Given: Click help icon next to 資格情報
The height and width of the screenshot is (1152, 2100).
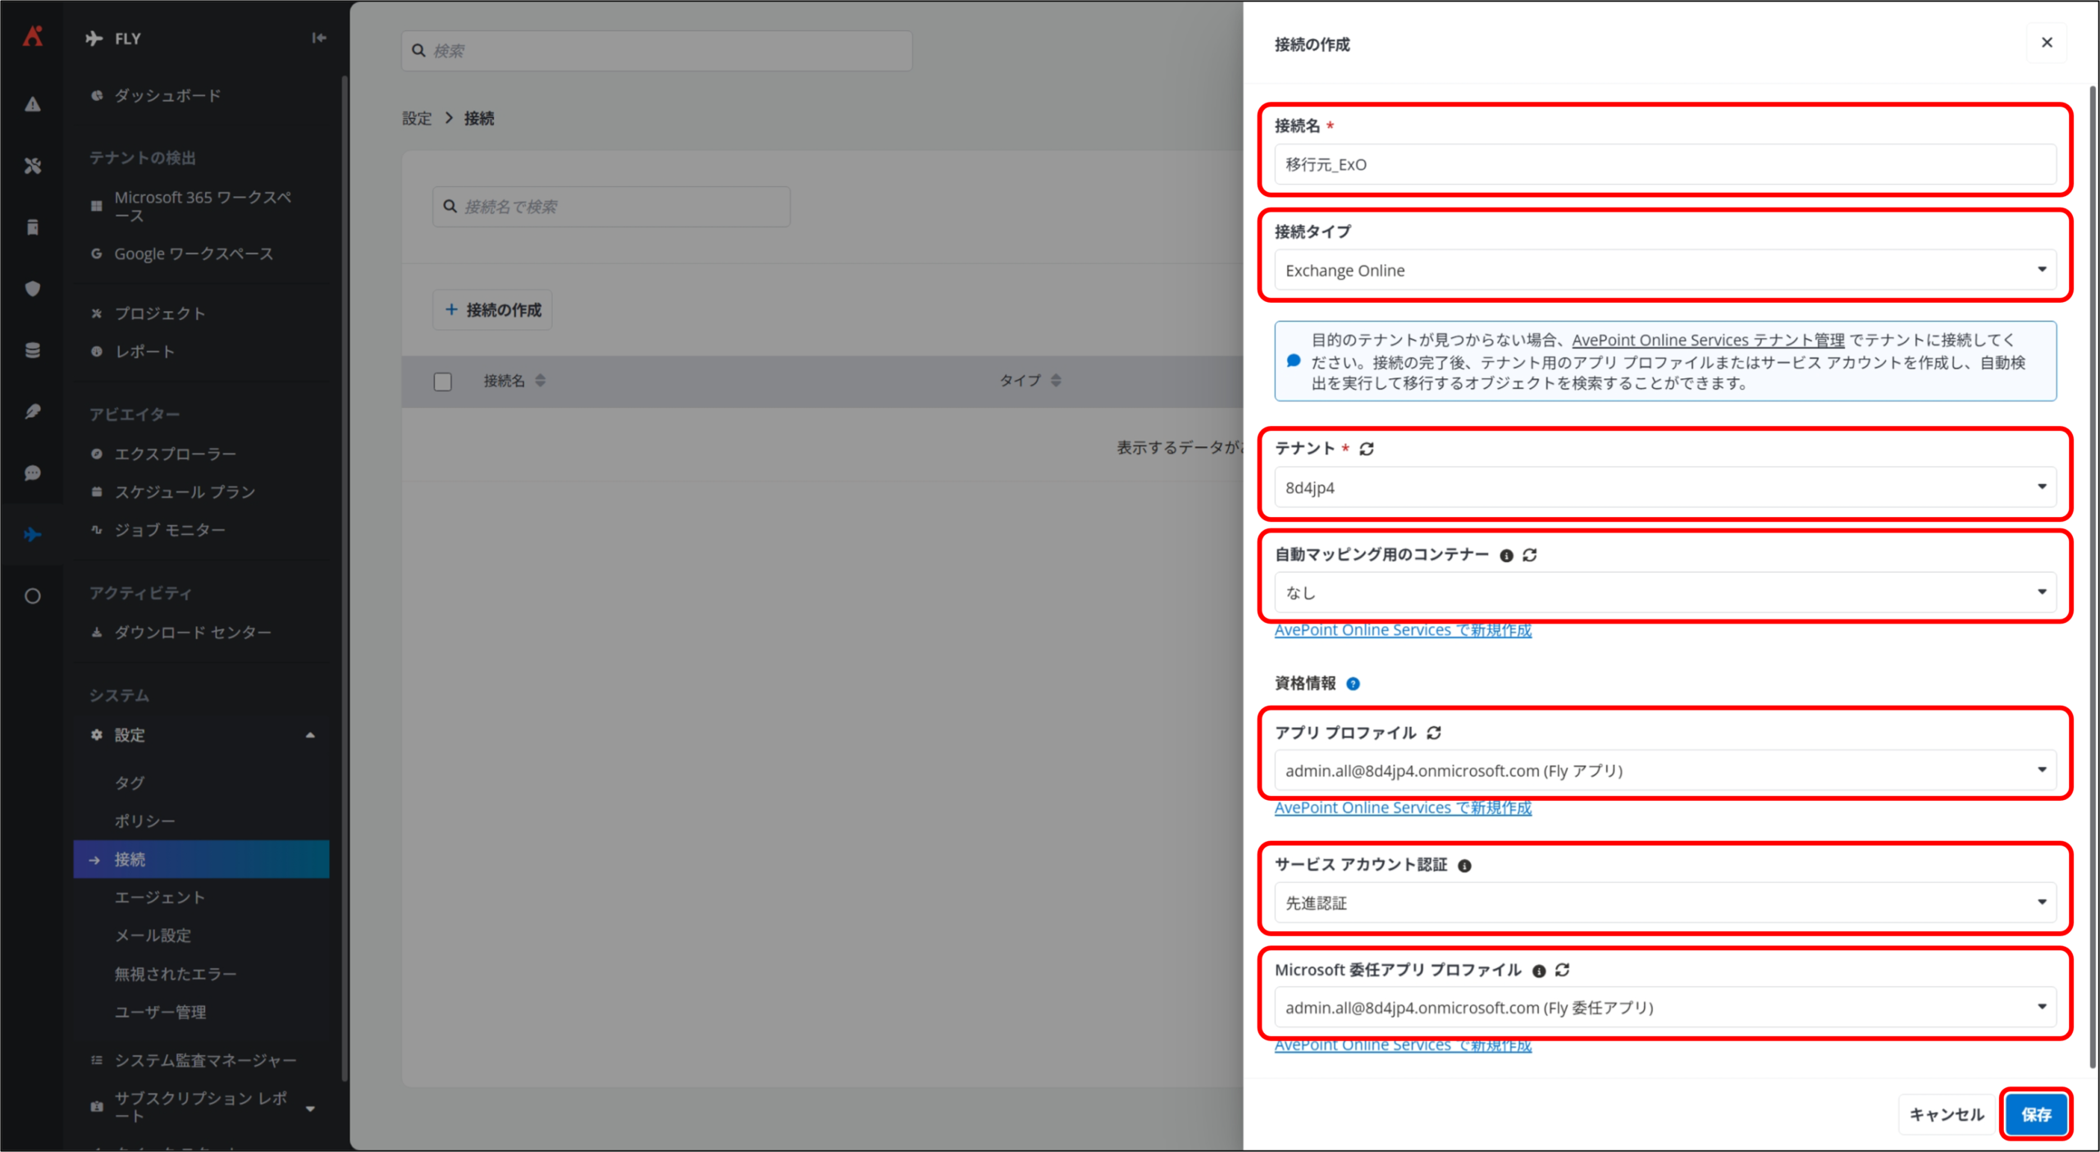Looking at the screenshot, I should pyautogui.click(x=1354, y=683).
